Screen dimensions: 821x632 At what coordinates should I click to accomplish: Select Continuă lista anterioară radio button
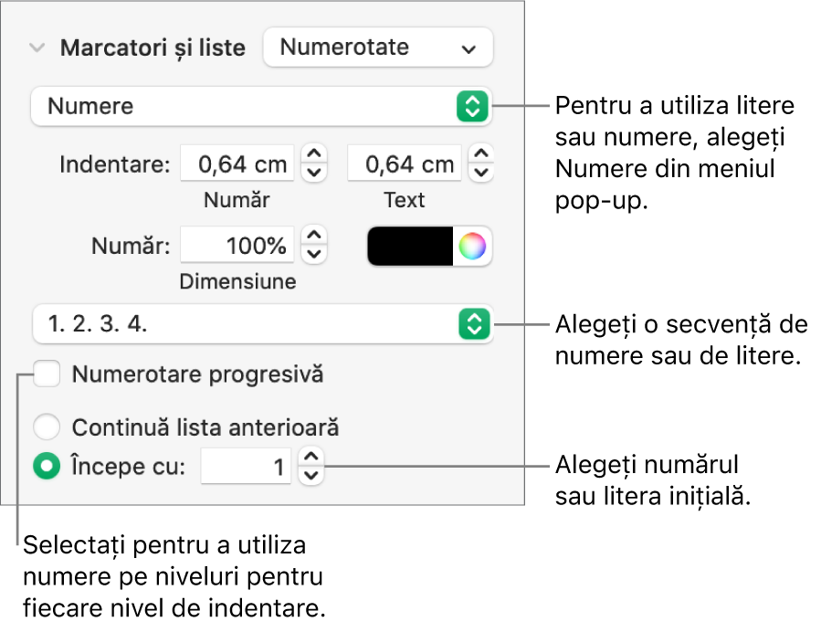click(47, 427)
